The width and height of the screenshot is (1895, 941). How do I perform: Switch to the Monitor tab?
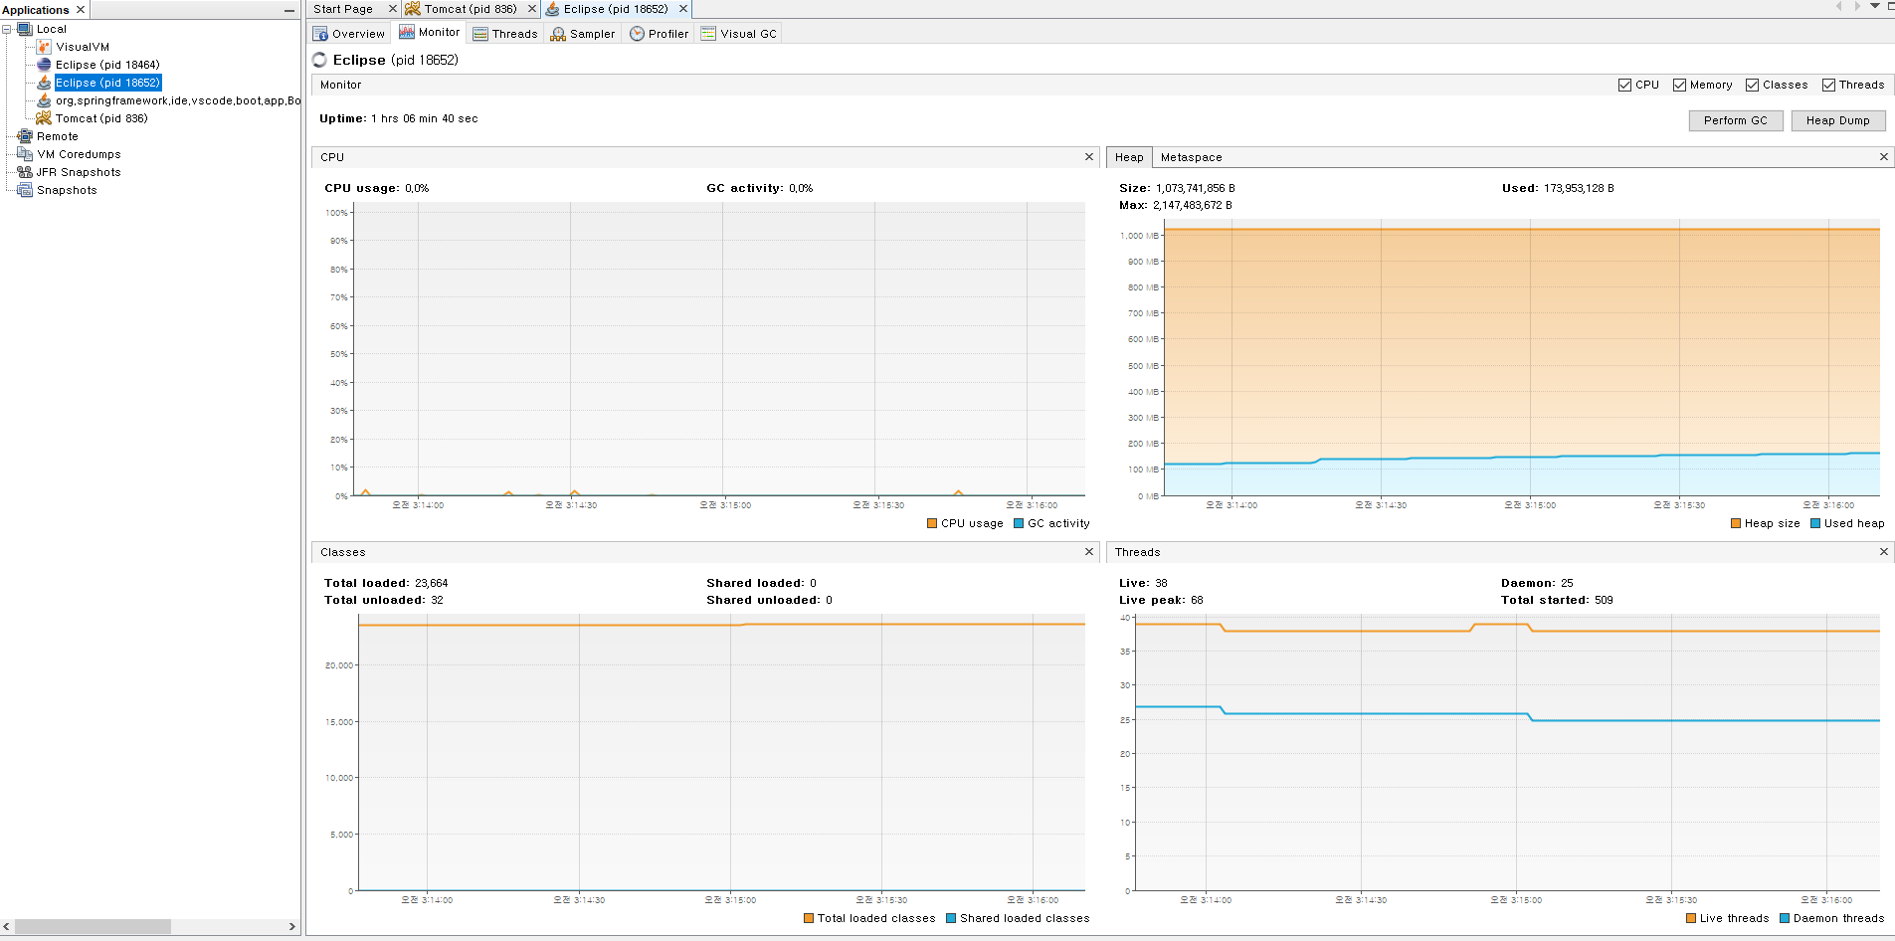click(429, 33)
